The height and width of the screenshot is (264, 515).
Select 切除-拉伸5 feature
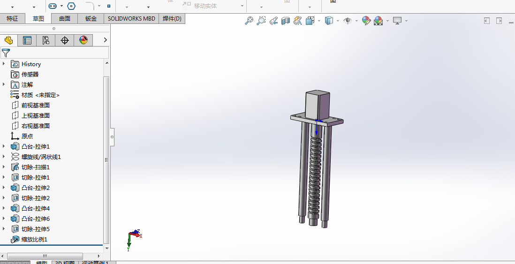pos(36,229)
